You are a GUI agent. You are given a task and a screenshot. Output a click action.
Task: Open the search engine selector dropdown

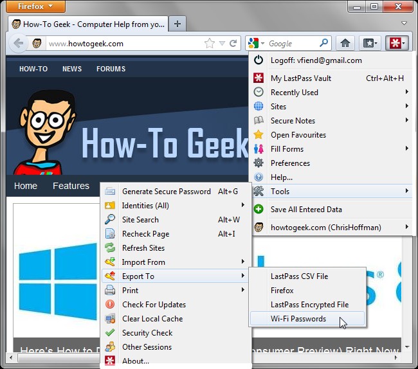point(256,43)
